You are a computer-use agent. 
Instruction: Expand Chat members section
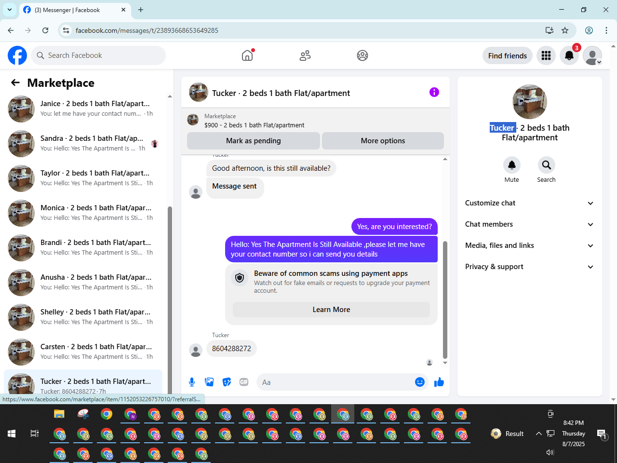pyautogui.click(x=529, y=224)
